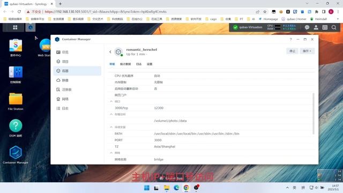Open the Chrome three-dot menu
The image size is (343, 193).
pyautogui.click(x=338, y=12)
